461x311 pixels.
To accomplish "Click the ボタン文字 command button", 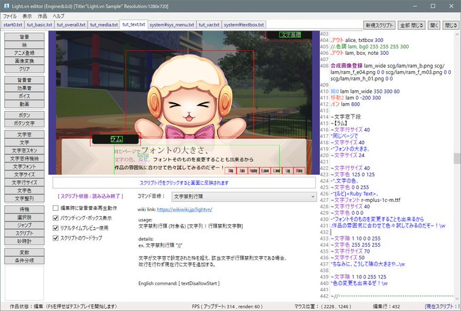I will point(24,123).
